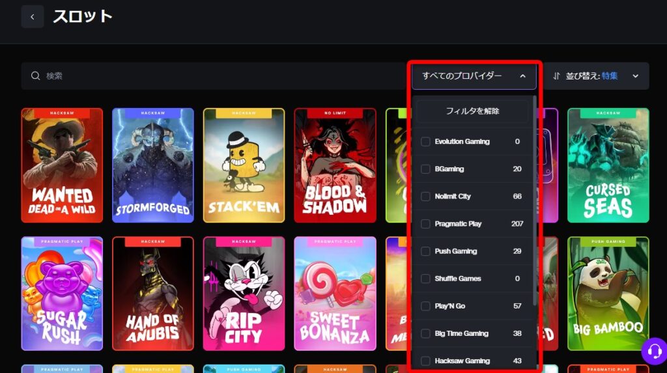Open the Hand of Anubis game
667x373 pixels.
pos(152,294)
